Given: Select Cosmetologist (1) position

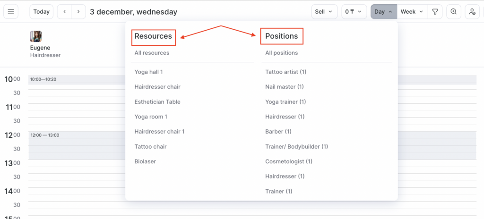Looking at the screenshot, I should (288, 161).
